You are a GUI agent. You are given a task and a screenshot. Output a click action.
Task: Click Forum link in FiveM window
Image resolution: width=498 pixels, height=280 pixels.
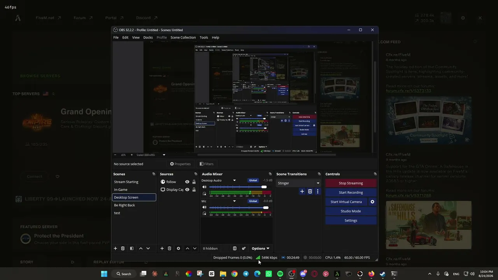coord(83,18)
